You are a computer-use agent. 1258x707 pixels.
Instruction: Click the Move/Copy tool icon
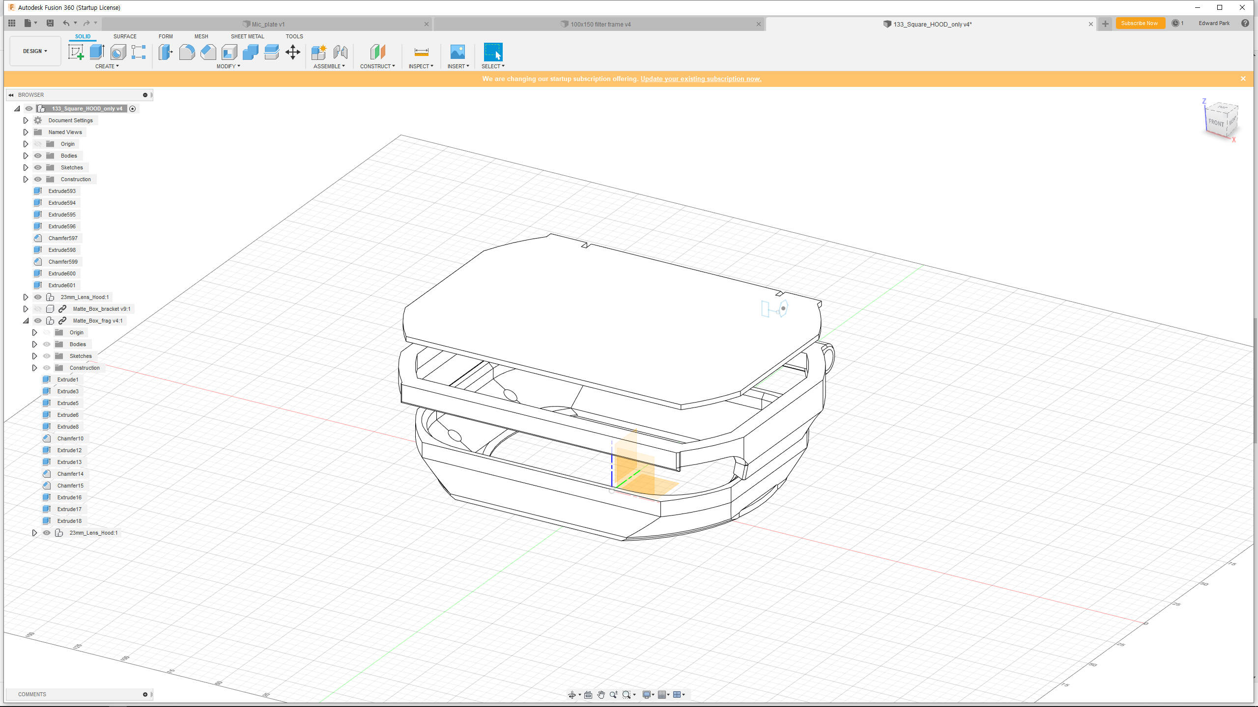293,52
